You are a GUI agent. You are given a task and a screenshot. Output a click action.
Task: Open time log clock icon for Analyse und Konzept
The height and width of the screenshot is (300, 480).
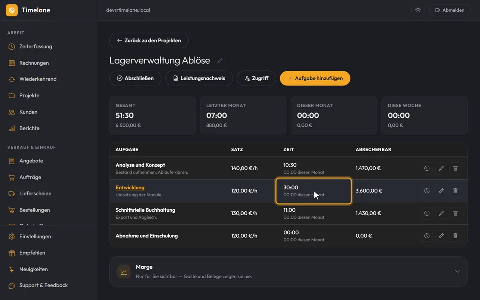pyautogui.click(x=426, y=168)
